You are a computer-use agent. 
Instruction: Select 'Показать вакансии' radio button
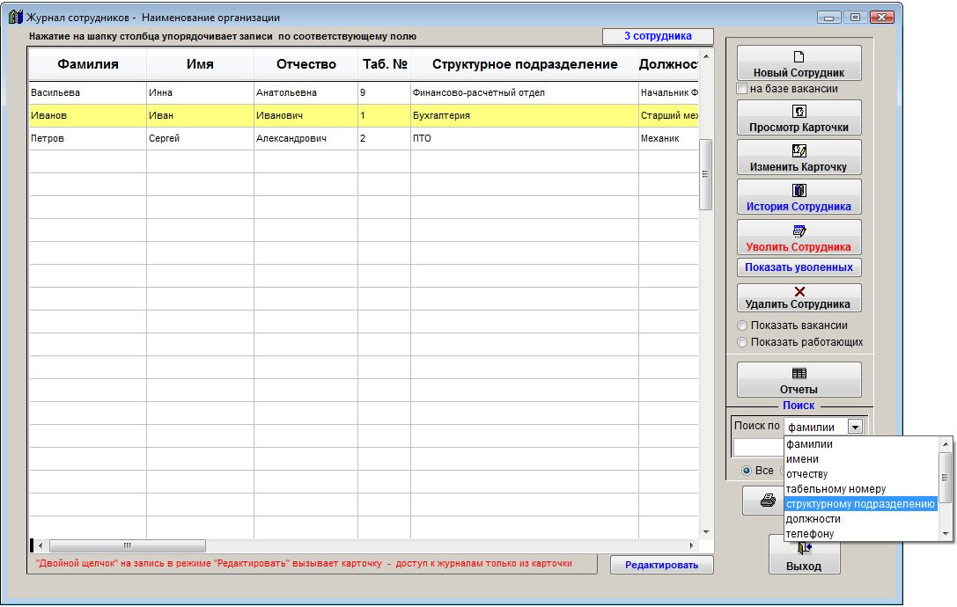coord(742,325)
